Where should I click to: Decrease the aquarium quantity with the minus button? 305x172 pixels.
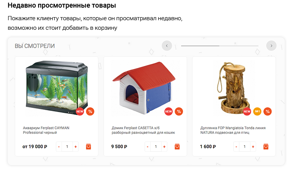click(x=59, y=147)
